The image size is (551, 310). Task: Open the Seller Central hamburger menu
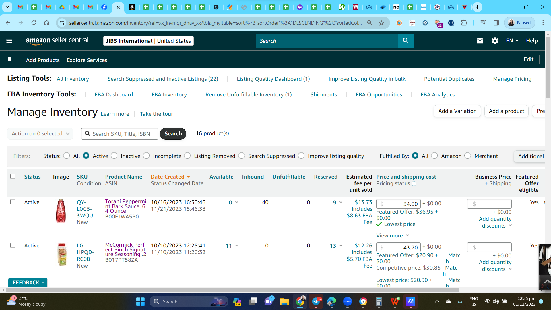[9, 41]
